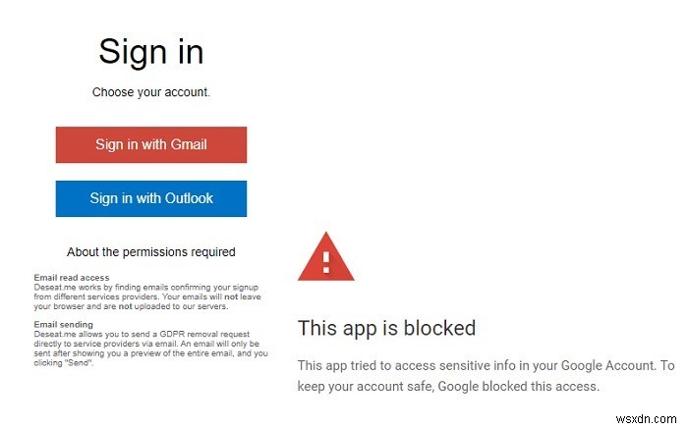Select the 'Email read access' bold label

point(72,278)
